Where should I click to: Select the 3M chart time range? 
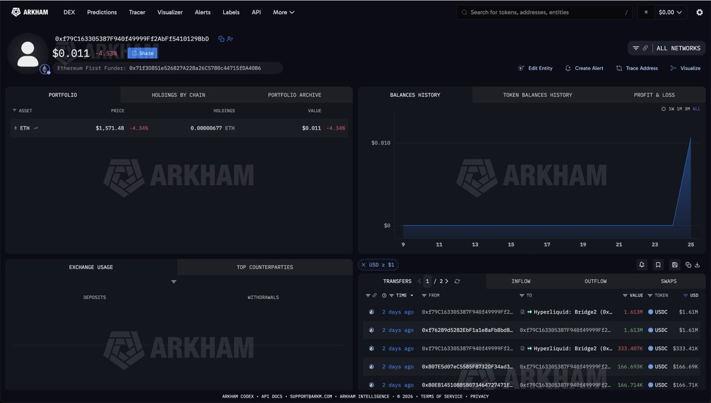point(687,109)
